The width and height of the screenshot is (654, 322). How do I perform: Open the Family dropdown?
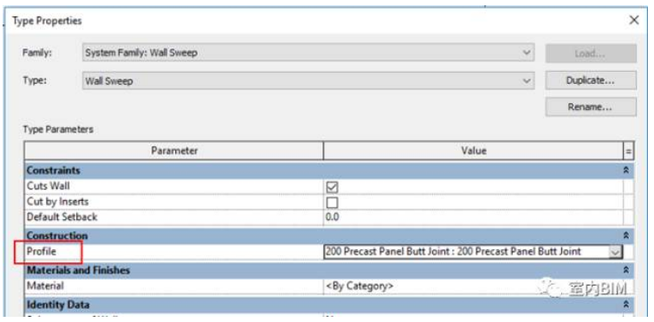tap(308, 53)
